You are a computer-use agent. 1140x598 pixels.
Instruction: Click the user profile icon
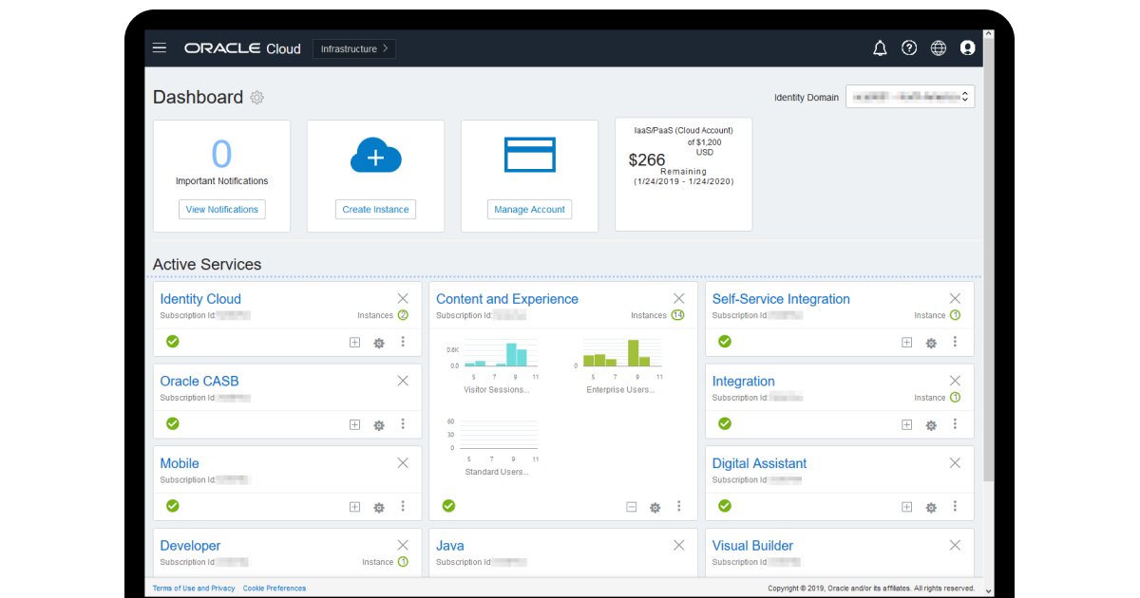click(967, 47)
